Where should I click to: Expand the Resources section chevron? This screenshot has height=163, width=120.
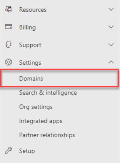click(111, 9)
